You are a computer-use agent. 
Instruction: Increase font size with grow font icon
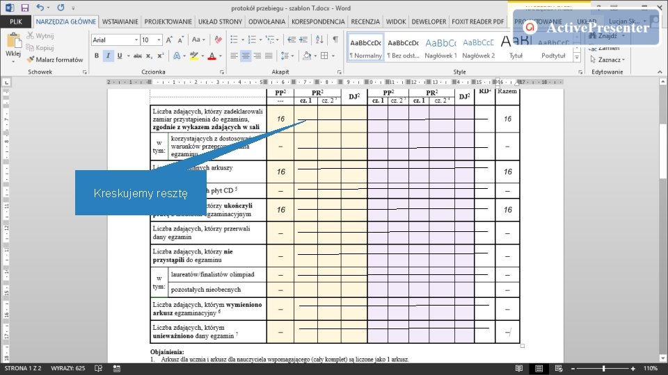point(169,40)
